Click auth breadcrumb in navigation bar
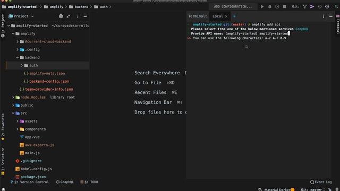The width and height of the screenshot is (340, 191). pyautogui.click(x=101, y=7)
